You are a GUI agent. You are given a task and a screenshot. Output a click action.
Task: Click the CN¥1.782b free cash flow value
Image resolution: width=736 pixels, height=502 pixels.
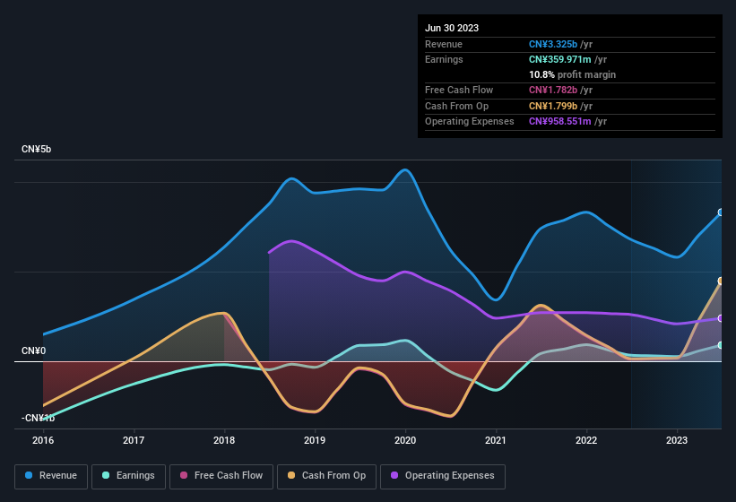553,90
